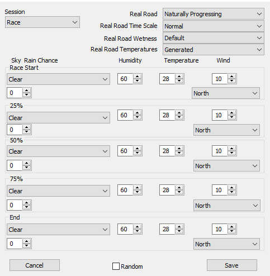Click the Save button
Viewport: 270px width, 276px height.
point(232,265)
